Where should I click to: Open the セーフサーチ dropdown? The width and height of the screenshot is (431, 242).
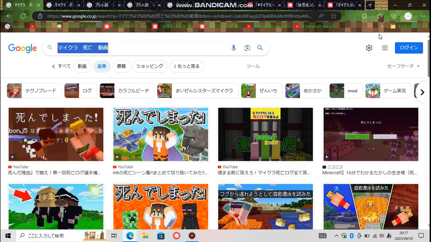click(403, 66)
